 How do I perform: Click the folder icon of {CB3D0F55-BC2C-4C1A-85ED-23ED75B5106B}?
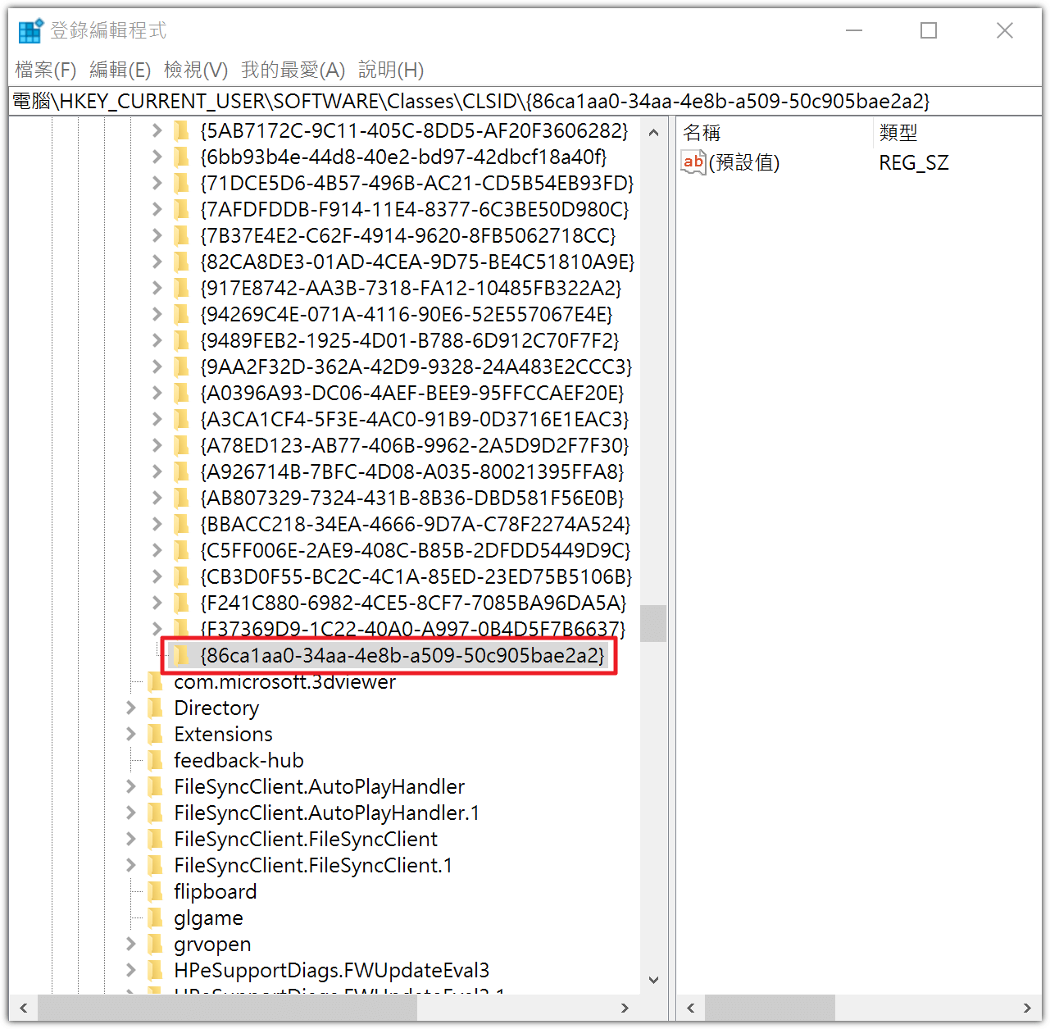(x=181, y=576)
